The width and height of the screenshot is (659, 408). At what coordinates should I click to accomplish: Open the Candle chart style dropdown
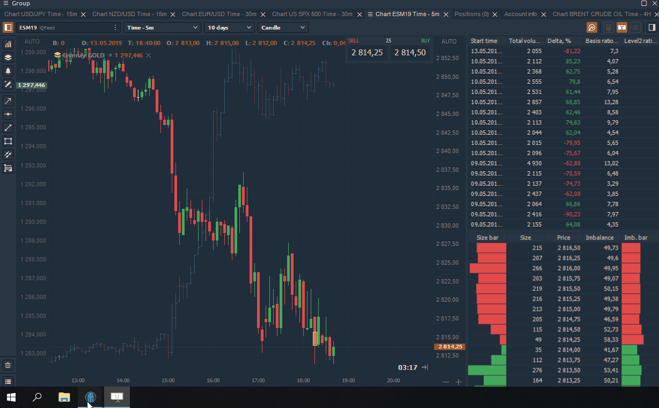click(x=283, y=27)
